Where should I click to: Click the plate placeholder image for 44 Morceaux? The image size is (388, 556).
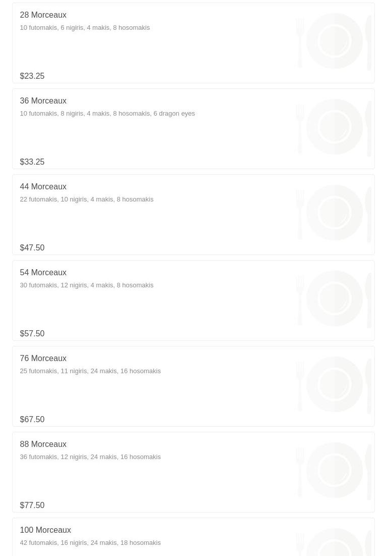(x=334, y=213)
